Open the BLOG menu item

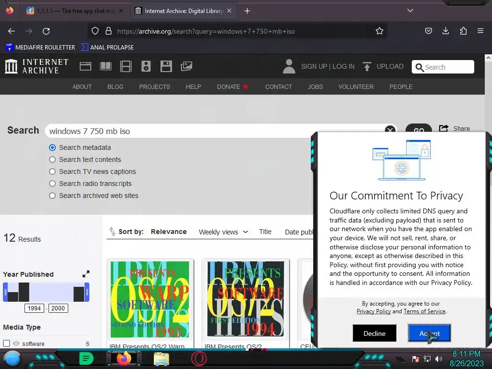tap(115, 86)
